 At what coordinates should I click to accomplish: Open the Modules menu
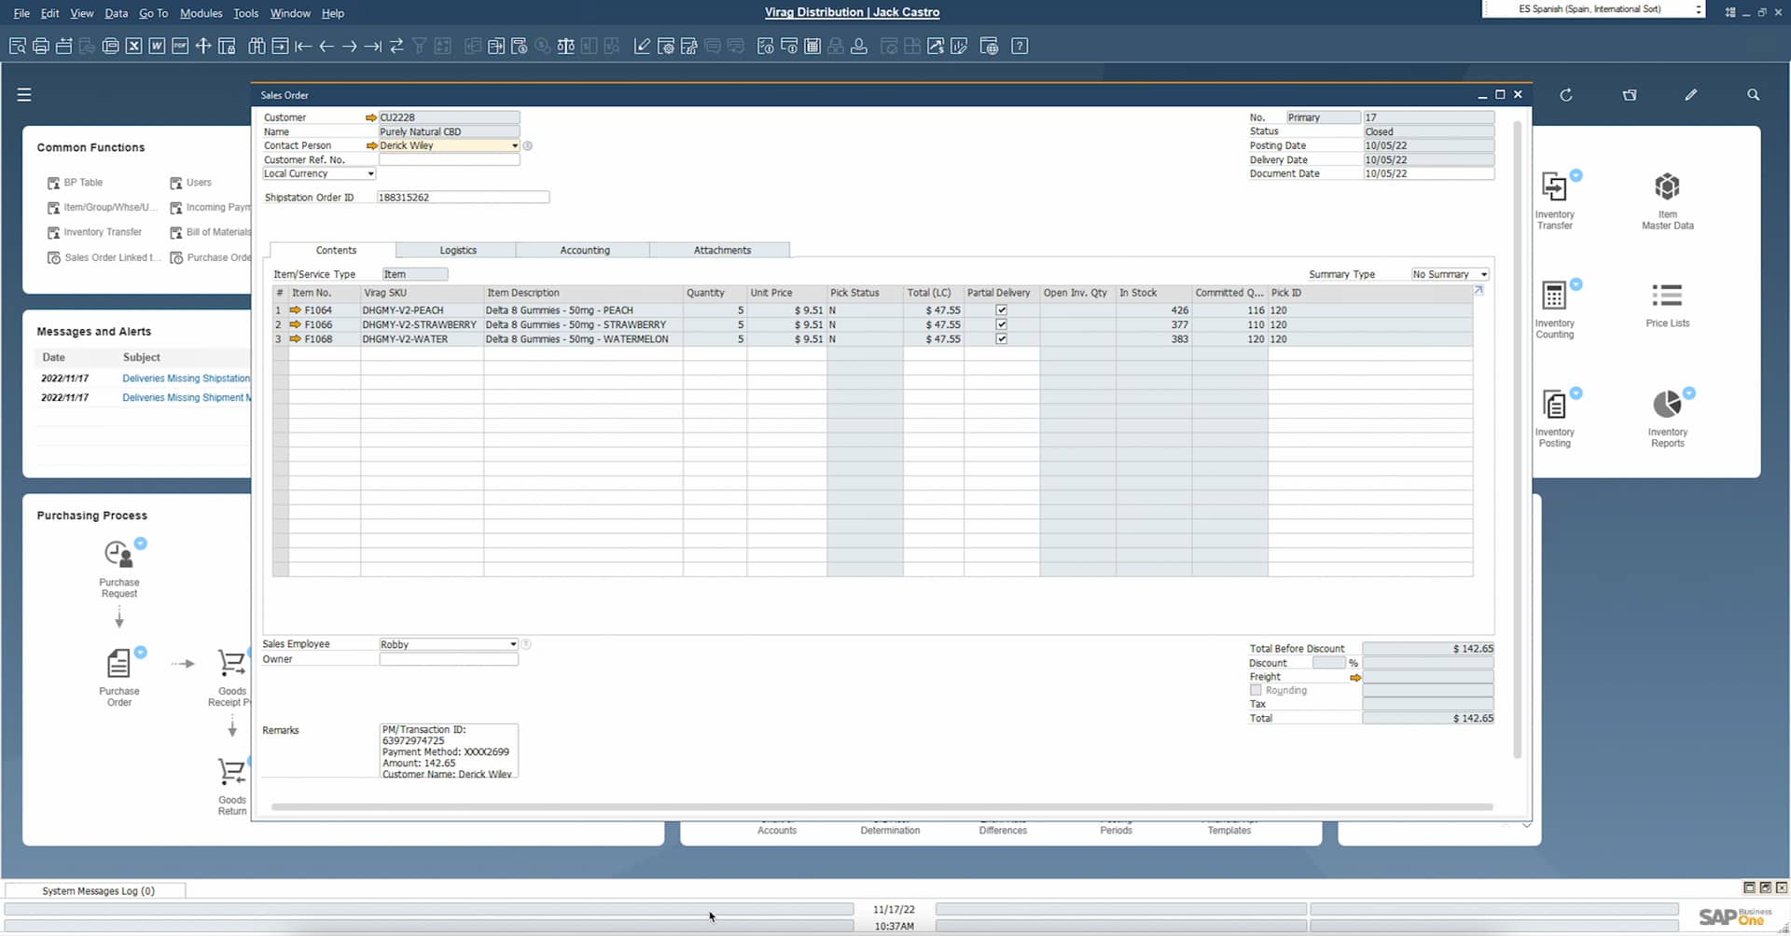pyautogui.click(x=201, y=13)
